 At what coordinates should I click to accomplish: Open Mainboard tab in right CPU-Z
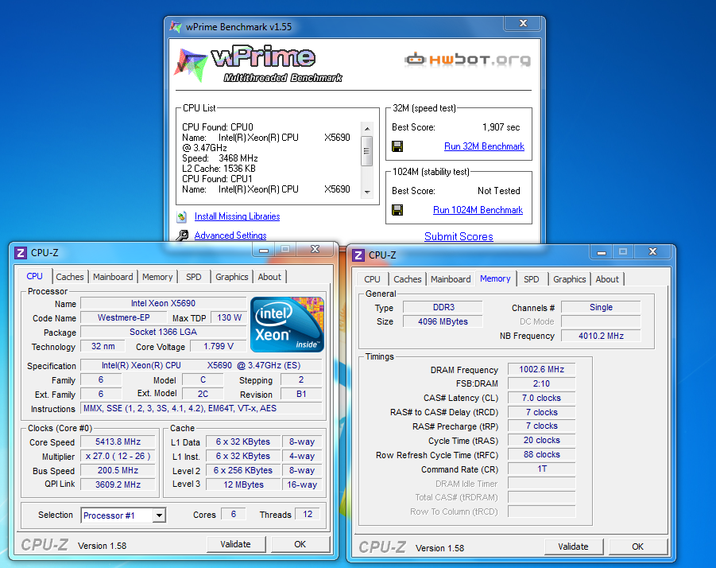[x=451, y=279]
